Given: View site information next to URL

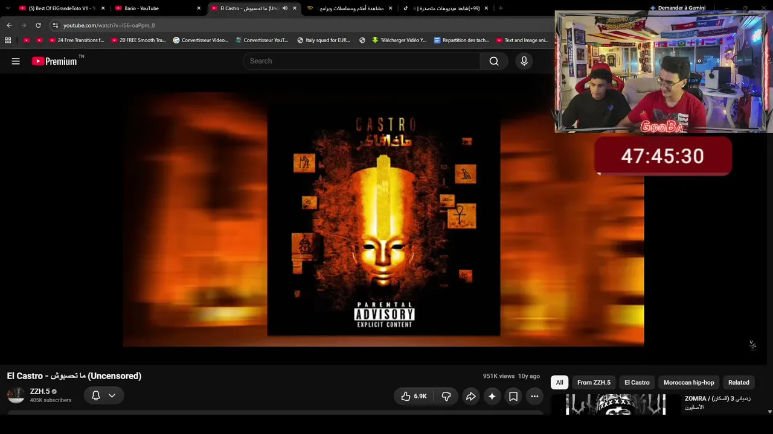Looking at the screenshot, I should tap(55, 25).
